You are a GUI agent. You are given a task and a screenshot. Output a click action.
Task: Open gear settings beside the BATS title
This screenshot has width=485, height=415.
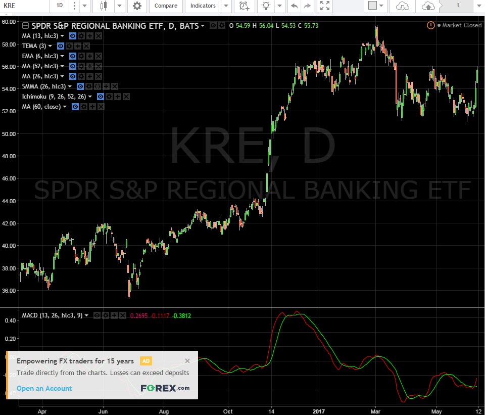[222, 25]
